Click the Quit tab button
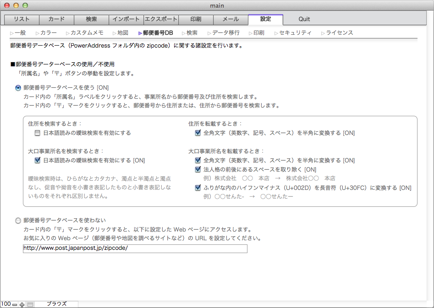 [304, 19]
